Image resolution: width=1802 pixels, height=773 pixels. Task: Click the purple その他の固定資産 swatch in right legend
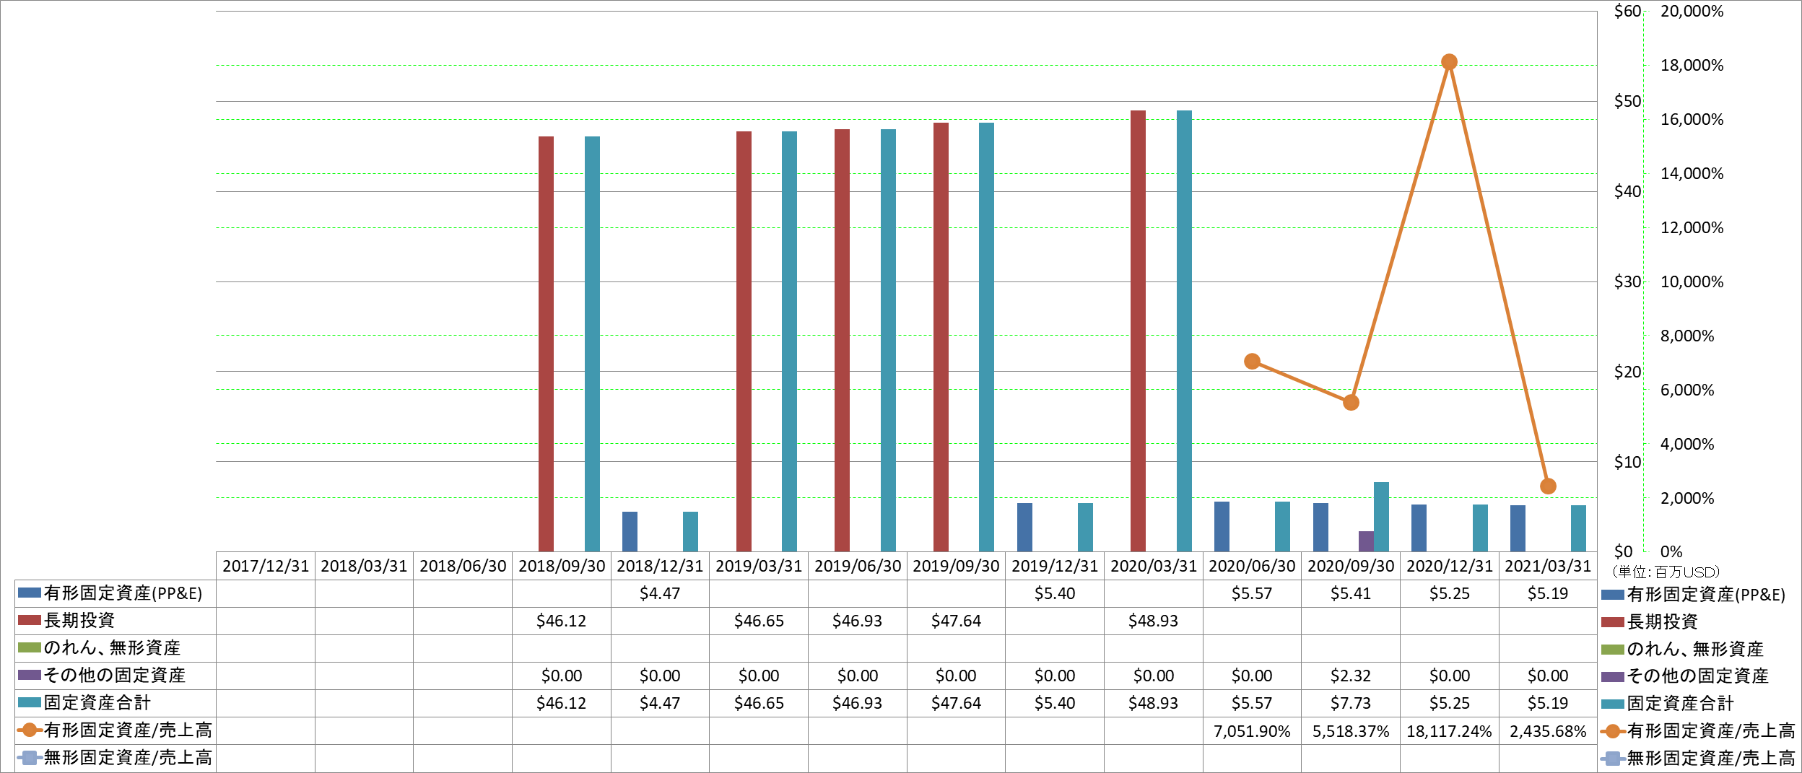[x=1612, y=677]
